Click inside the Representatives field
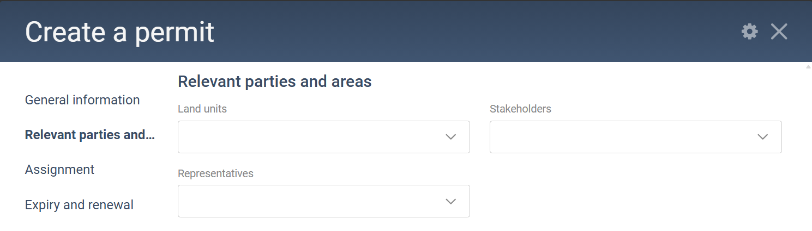The image size is (812, 231). pyautogui.click(x=323, y=201)
